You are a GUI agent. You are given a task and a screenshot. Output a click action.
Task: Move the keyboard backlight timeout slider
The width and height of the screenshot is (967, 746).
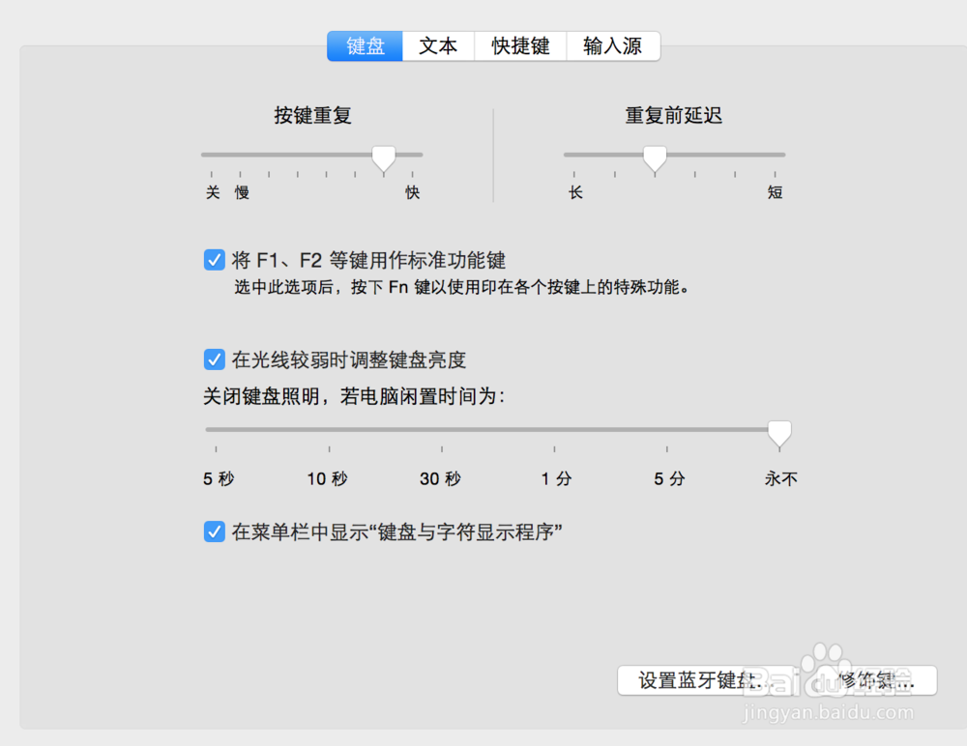(x=779, y=433)
